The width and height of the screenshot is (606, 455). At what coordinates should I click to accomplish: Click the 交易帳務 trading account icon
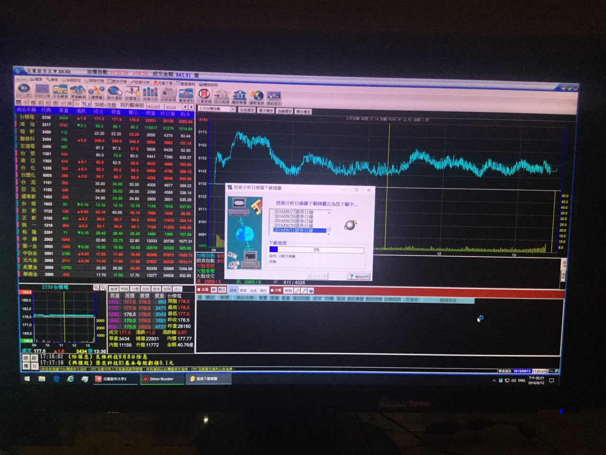(x=60, y=91)
